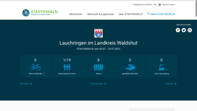Open the Instagram icon link
Image resolution: width=197 pixels, height=111 pixels.
point(190,30)
